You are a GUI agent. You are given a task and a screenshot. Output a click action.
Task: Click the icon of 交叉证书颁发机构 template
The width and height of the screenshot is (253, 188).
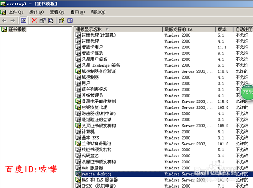[x=78, y=126]
